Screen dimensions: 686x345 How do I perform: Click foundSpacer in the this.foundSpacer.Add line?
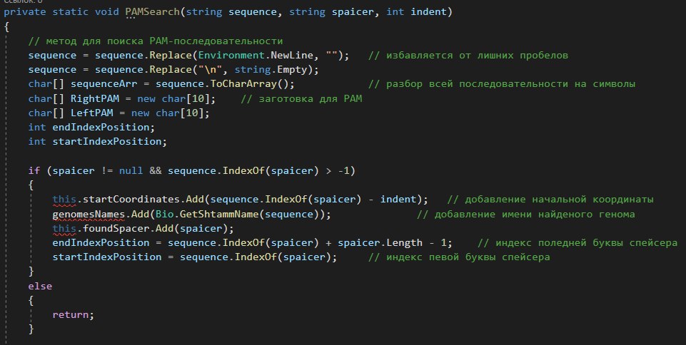(116, 229)
